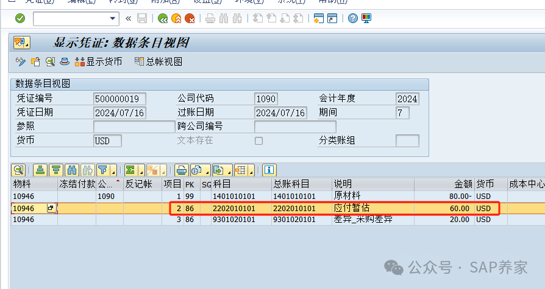This screenshot has width=545, height=289.
Task: Click the Last Page navigation icon
Action: (298, 18)
